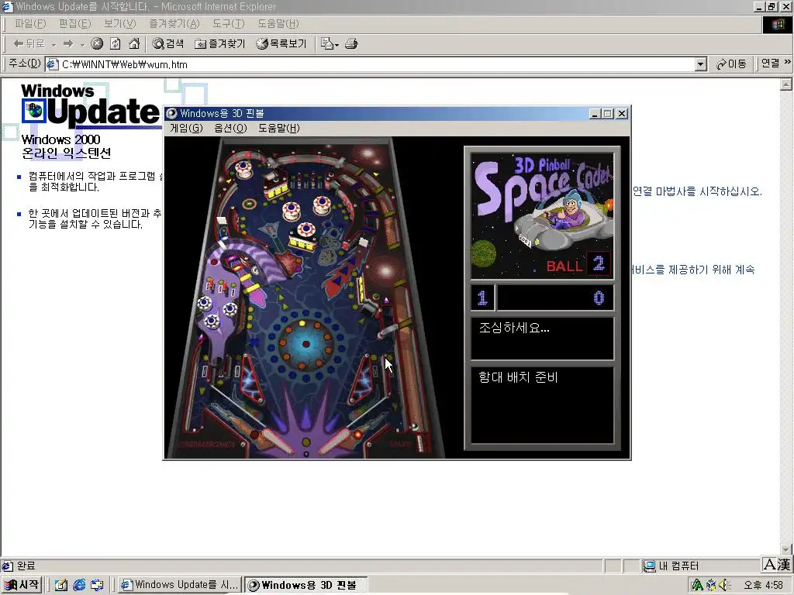Click the 3D Pinball Space Cadet artwork
The image size is (794, 595).
point(542,216)
